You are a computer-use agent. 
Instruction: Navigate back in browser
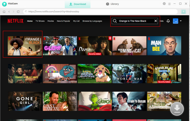pyautogui.click(x=9, y=12)
